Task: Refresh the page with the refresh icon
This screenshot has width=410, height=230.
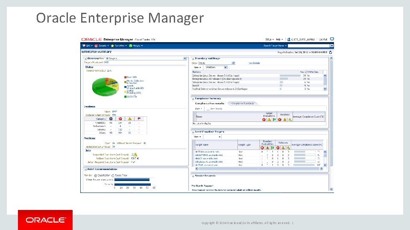Action: (x=331, y=52)
